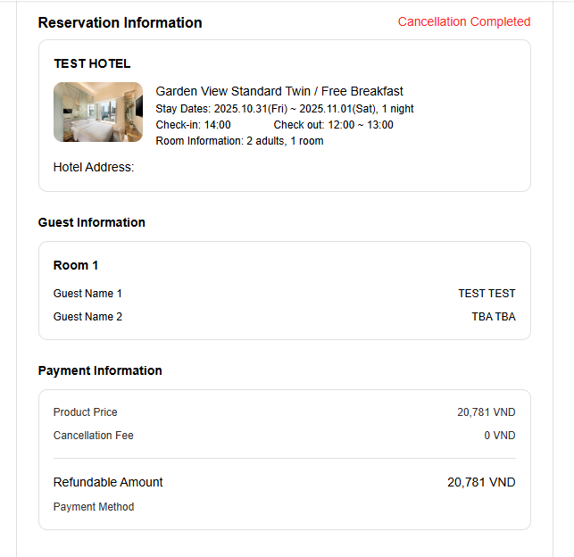This screenshot has width=574, height=557.
Task: Click the Hotel Address label
Action: (x=94, y=167)
